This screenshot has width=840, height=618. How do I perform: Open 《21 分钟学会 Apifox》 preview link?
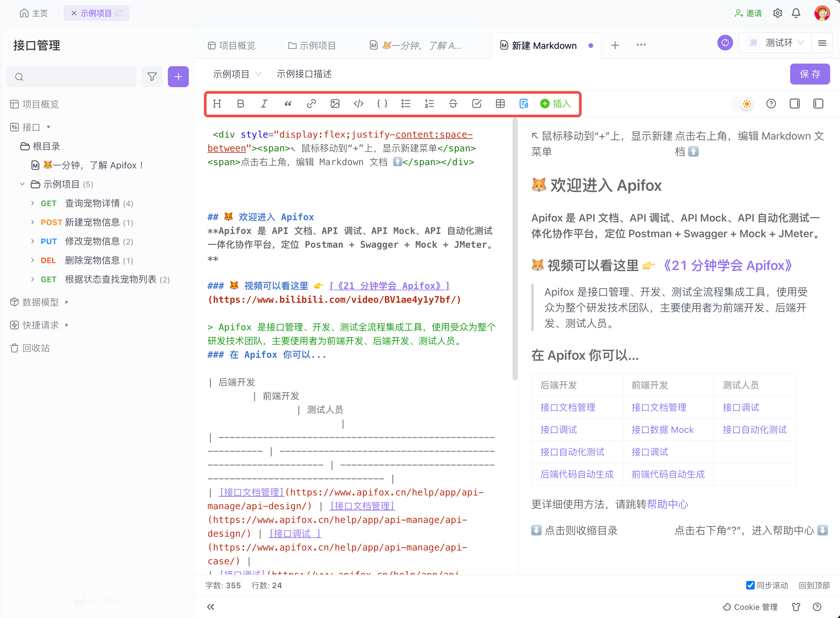tap(727, 265)
